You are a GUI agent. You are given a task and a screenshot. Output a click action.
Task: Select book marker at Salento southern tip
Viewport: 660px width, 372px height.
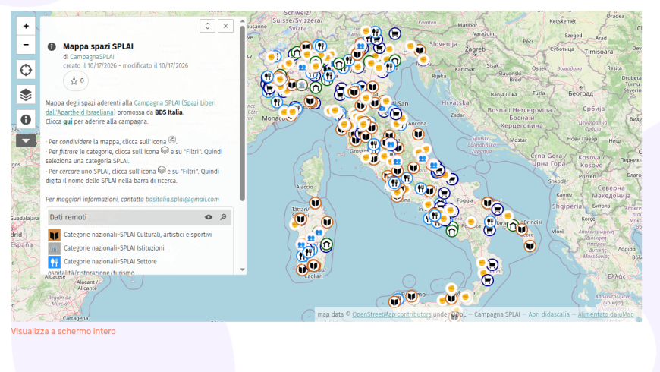(x=530, y=246)
